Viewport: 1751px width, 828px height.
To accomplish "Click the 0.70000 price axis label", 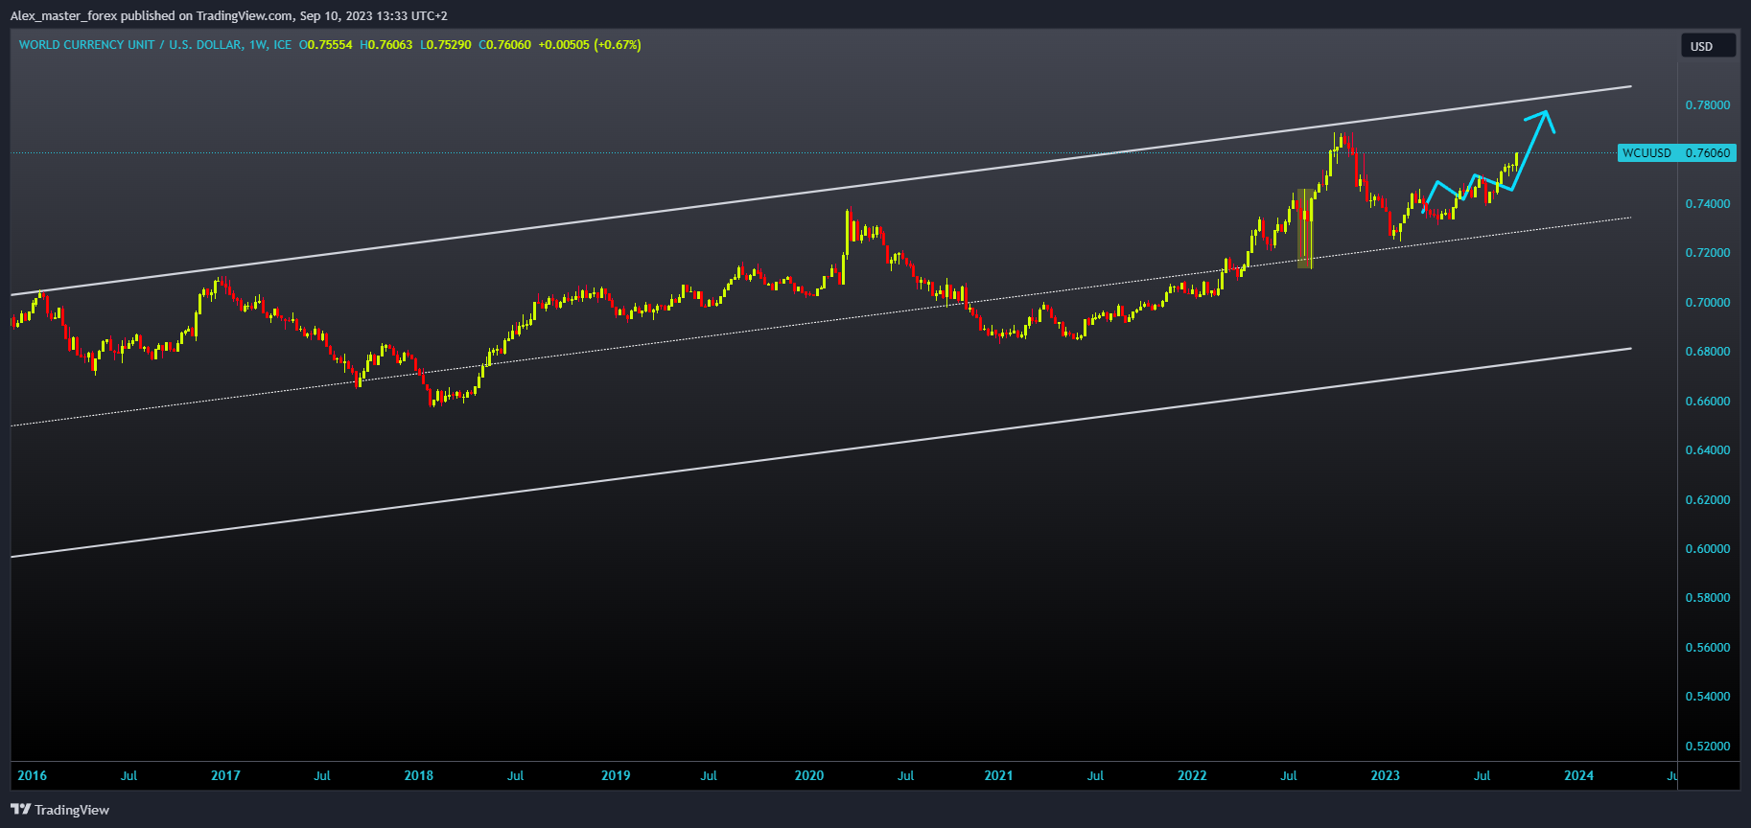I will [x=1708, y=303].
